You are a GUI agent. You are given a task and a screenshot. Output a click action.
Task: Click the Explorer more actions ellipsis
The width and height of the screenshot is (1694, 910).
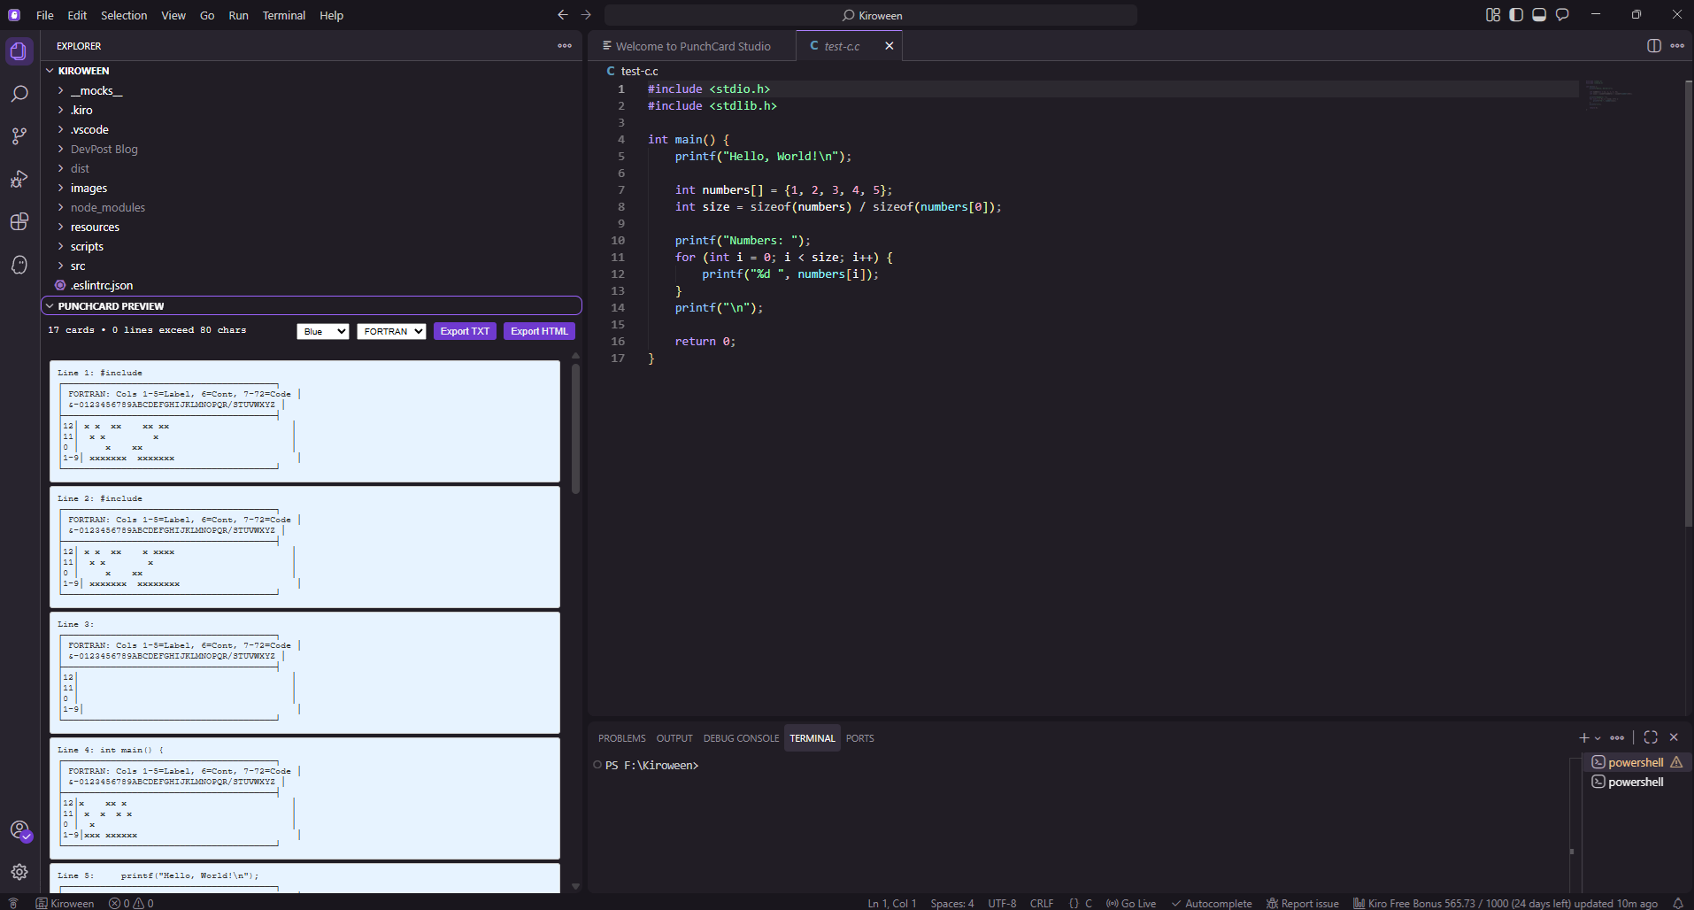coord(565,46)
